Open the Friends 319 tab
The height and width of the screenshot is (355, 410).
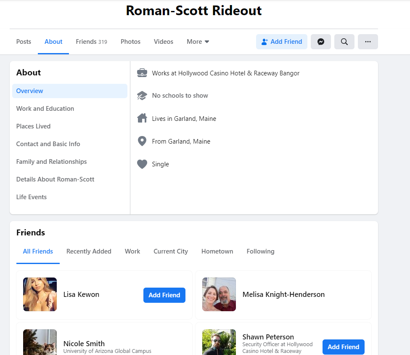pyautogui.click(x=92, y=42)
